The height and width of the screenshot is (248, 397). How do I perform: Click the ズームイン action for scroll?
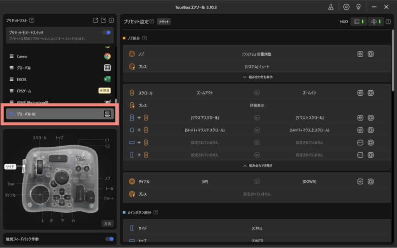[312, 93]
